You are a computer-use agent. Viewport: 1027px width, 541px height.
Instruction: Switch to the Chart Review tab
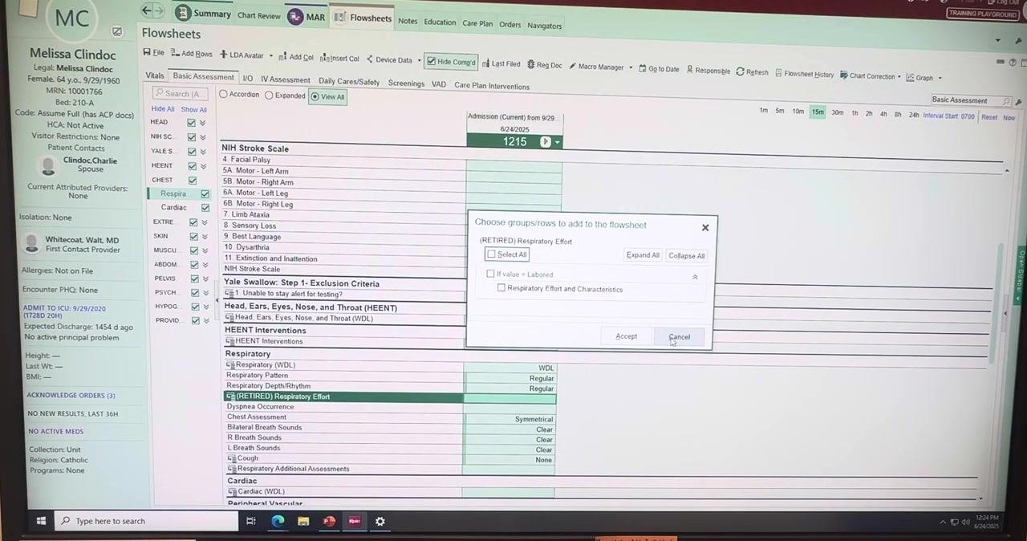(x=259, y=16)
